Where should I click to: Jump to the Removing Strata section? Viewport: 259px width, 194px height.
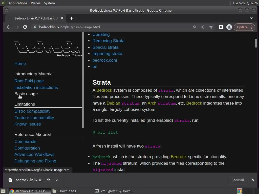[x=108, y=41]
